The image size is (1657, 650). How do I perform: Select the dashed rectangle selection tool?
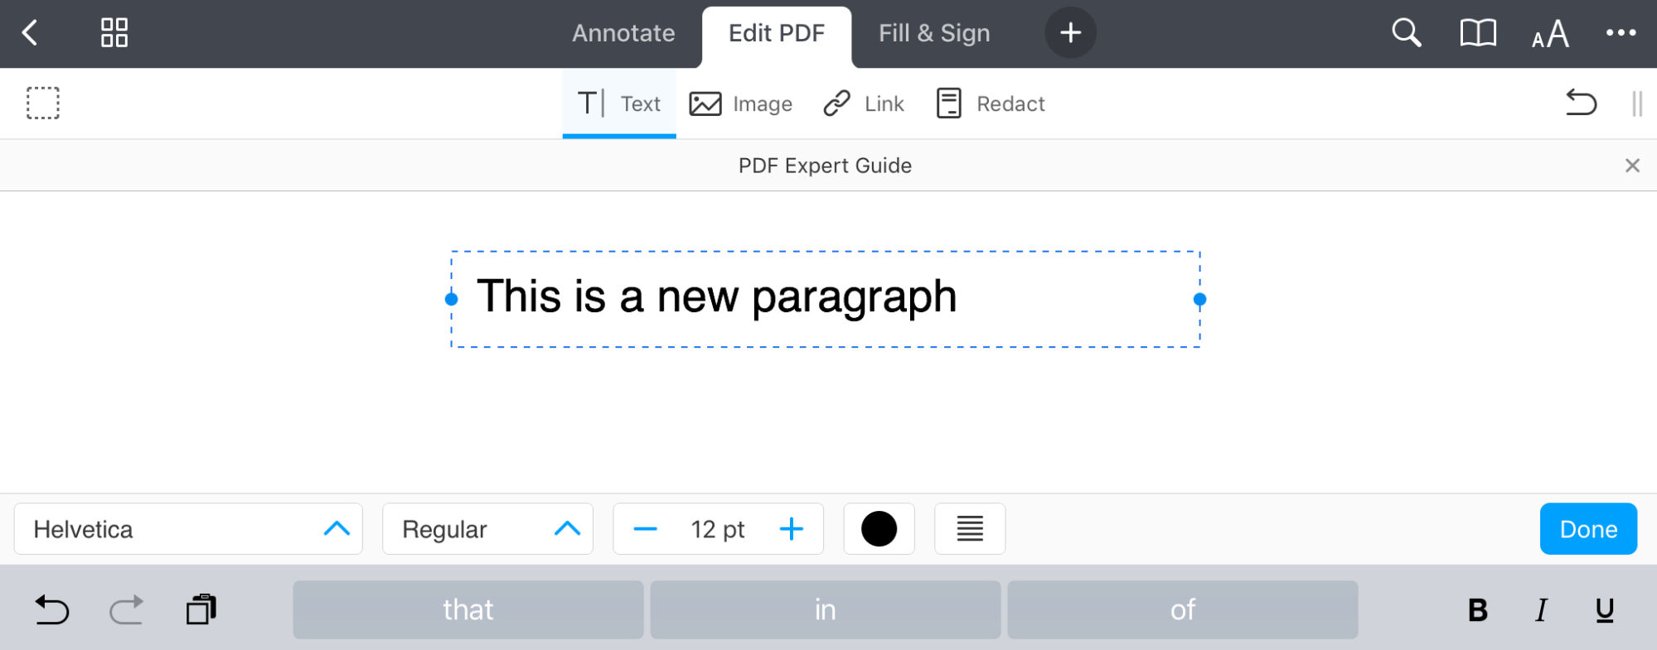click(x=43, y=104)
